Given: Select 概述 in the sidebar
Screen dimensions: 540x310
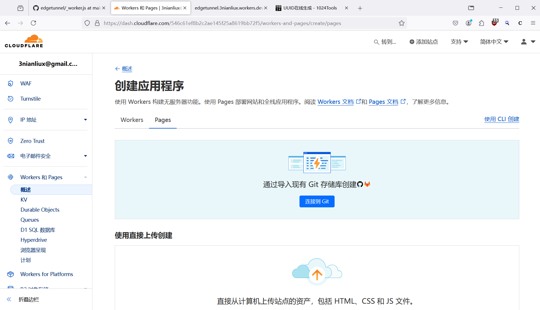Looking at the screenshot, I should [51, 190].
